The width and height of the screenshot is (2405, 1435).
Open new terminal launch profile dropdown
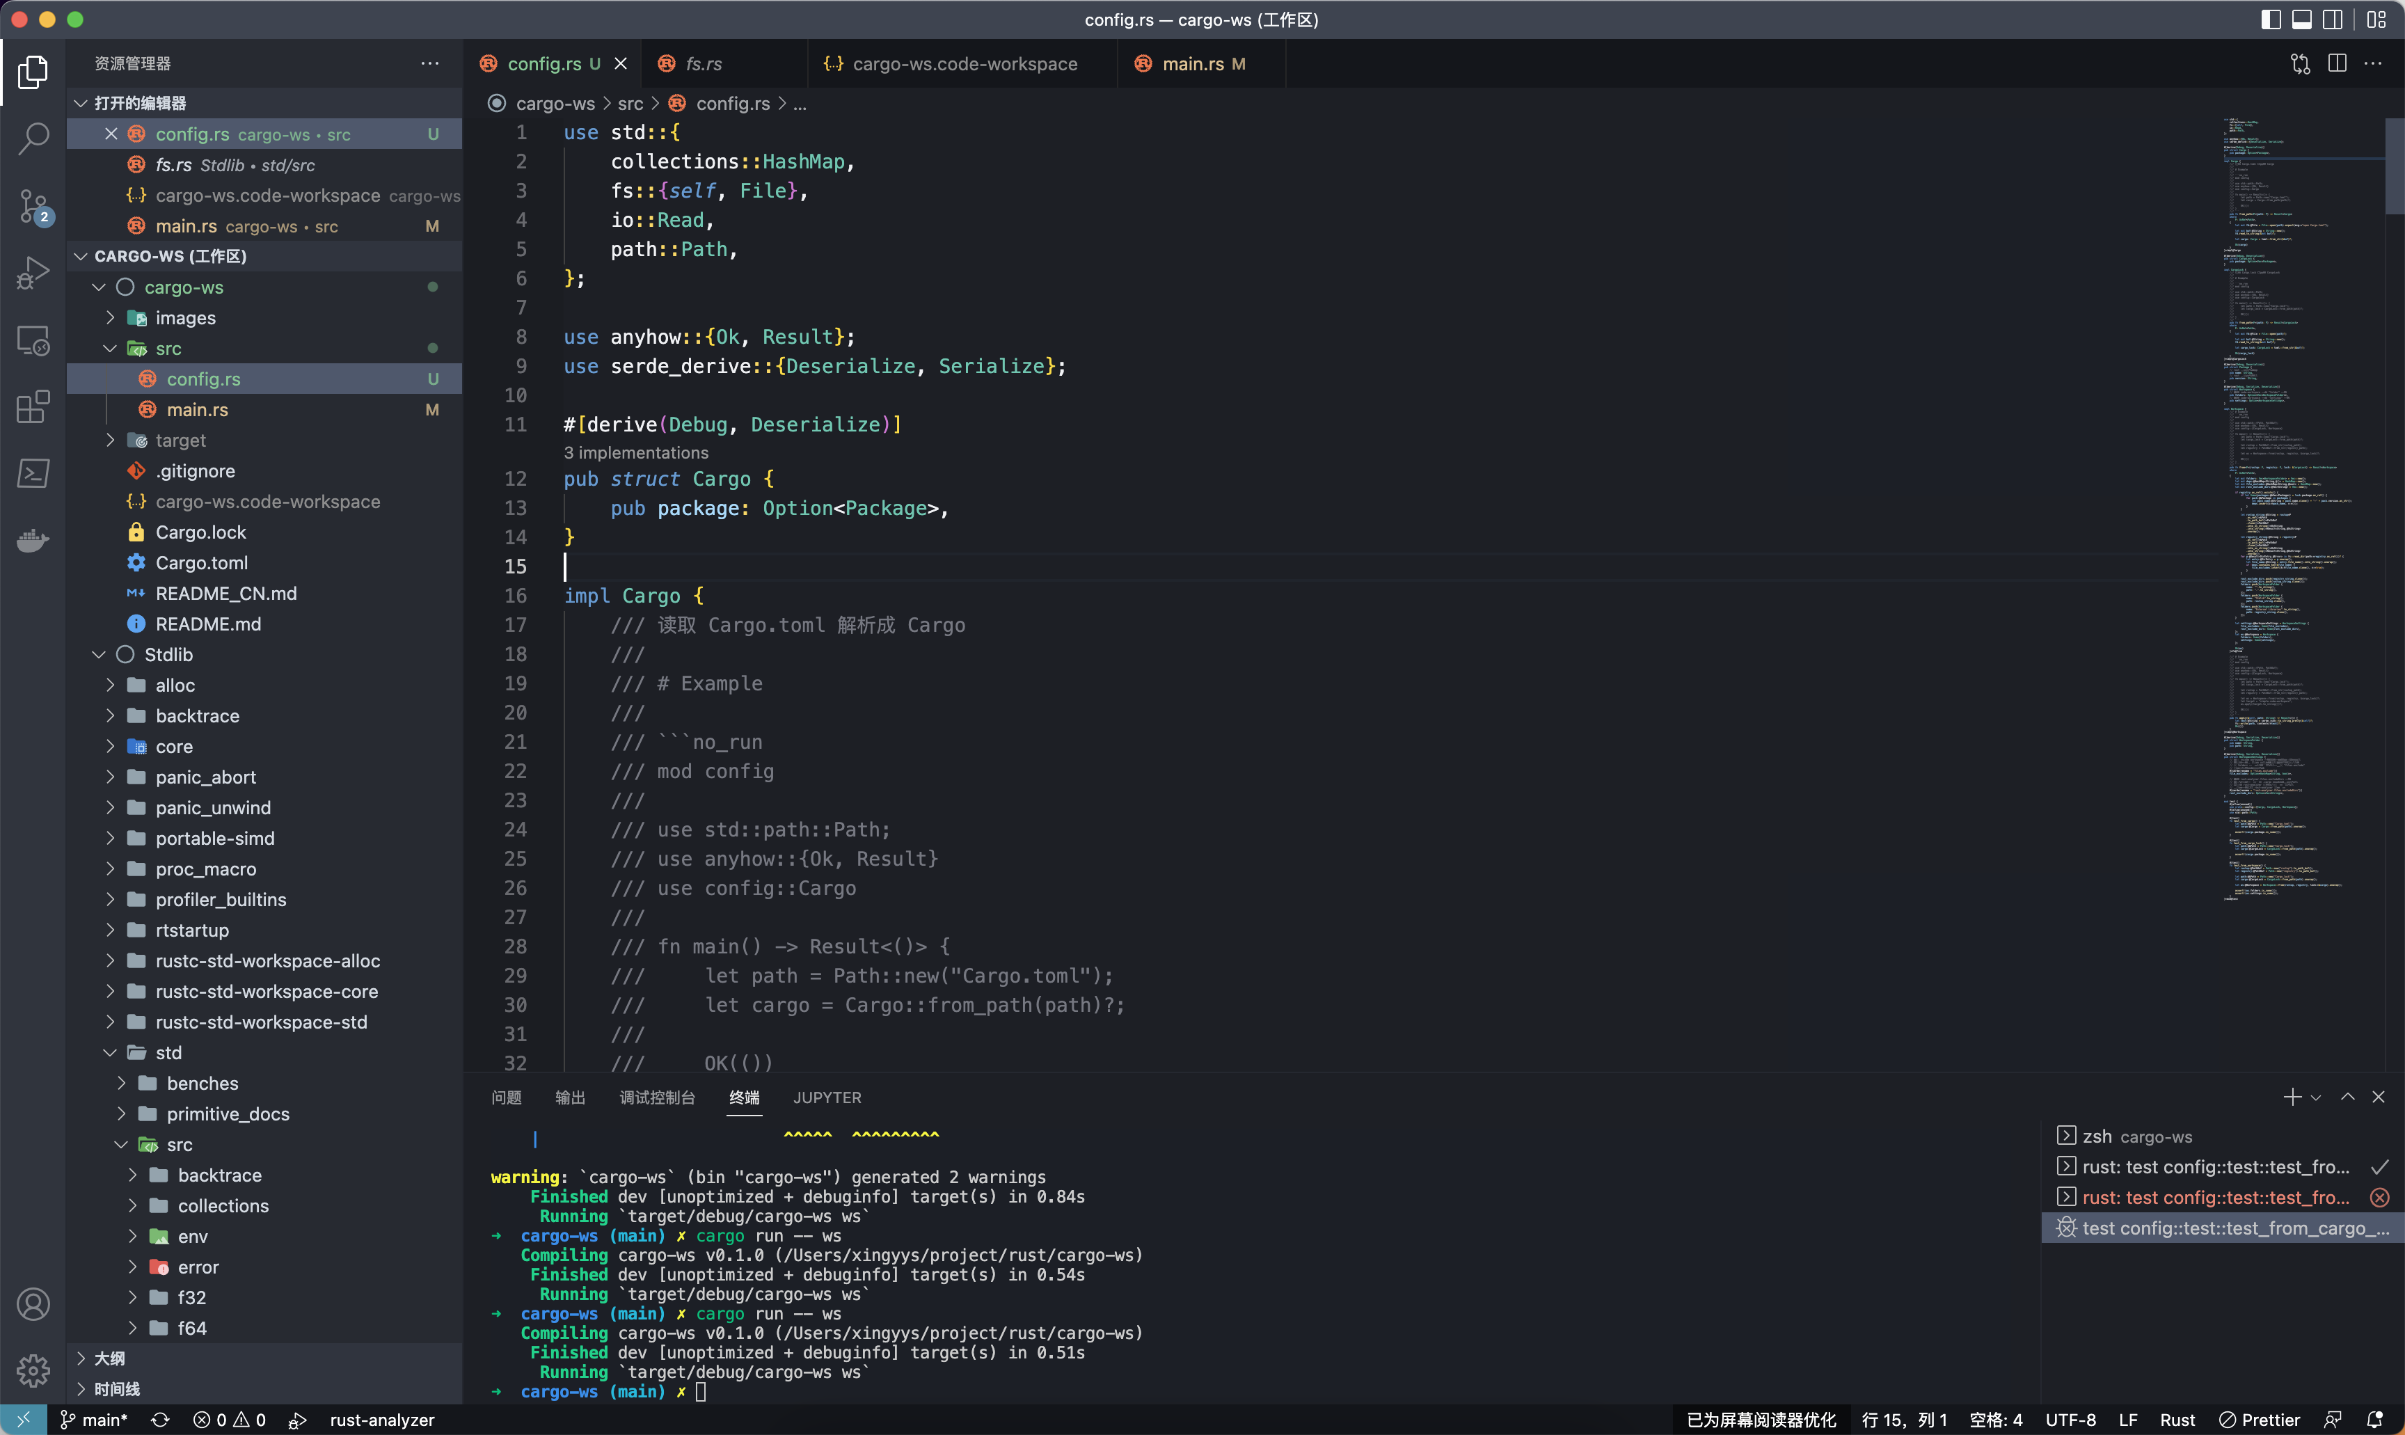point(2316,1097)
